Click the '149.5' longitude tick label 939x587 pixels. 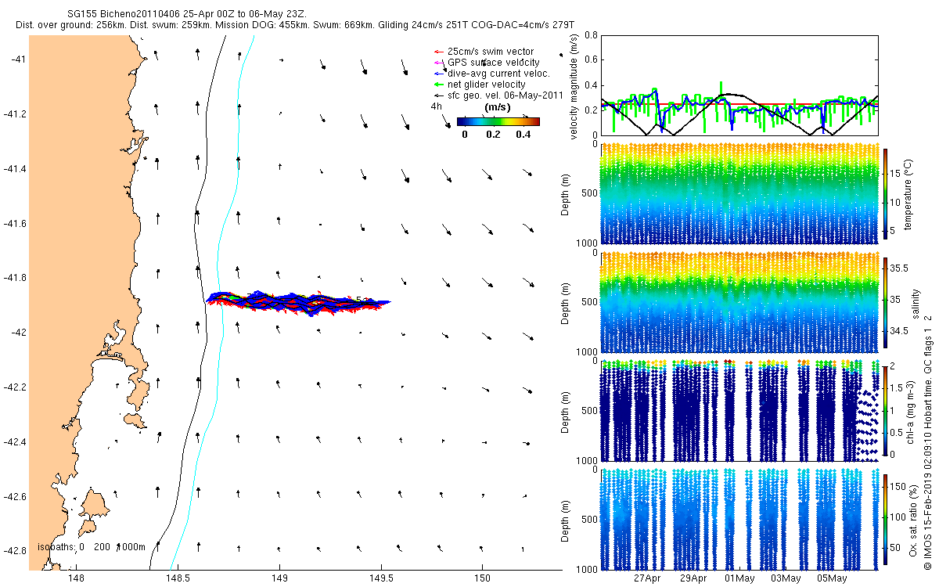click(381, 578)
